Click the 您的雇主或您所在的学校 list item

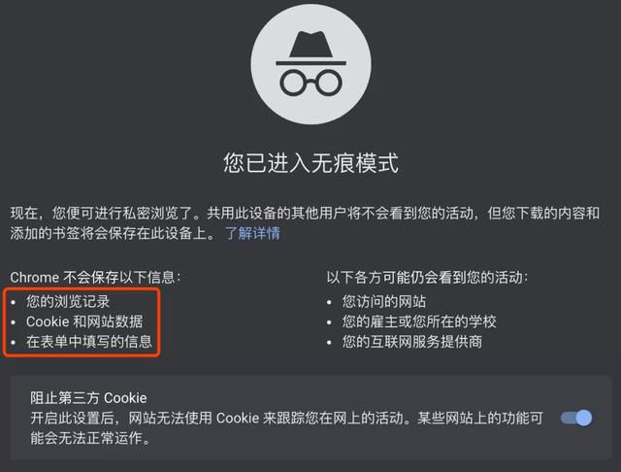coord(419,321)
